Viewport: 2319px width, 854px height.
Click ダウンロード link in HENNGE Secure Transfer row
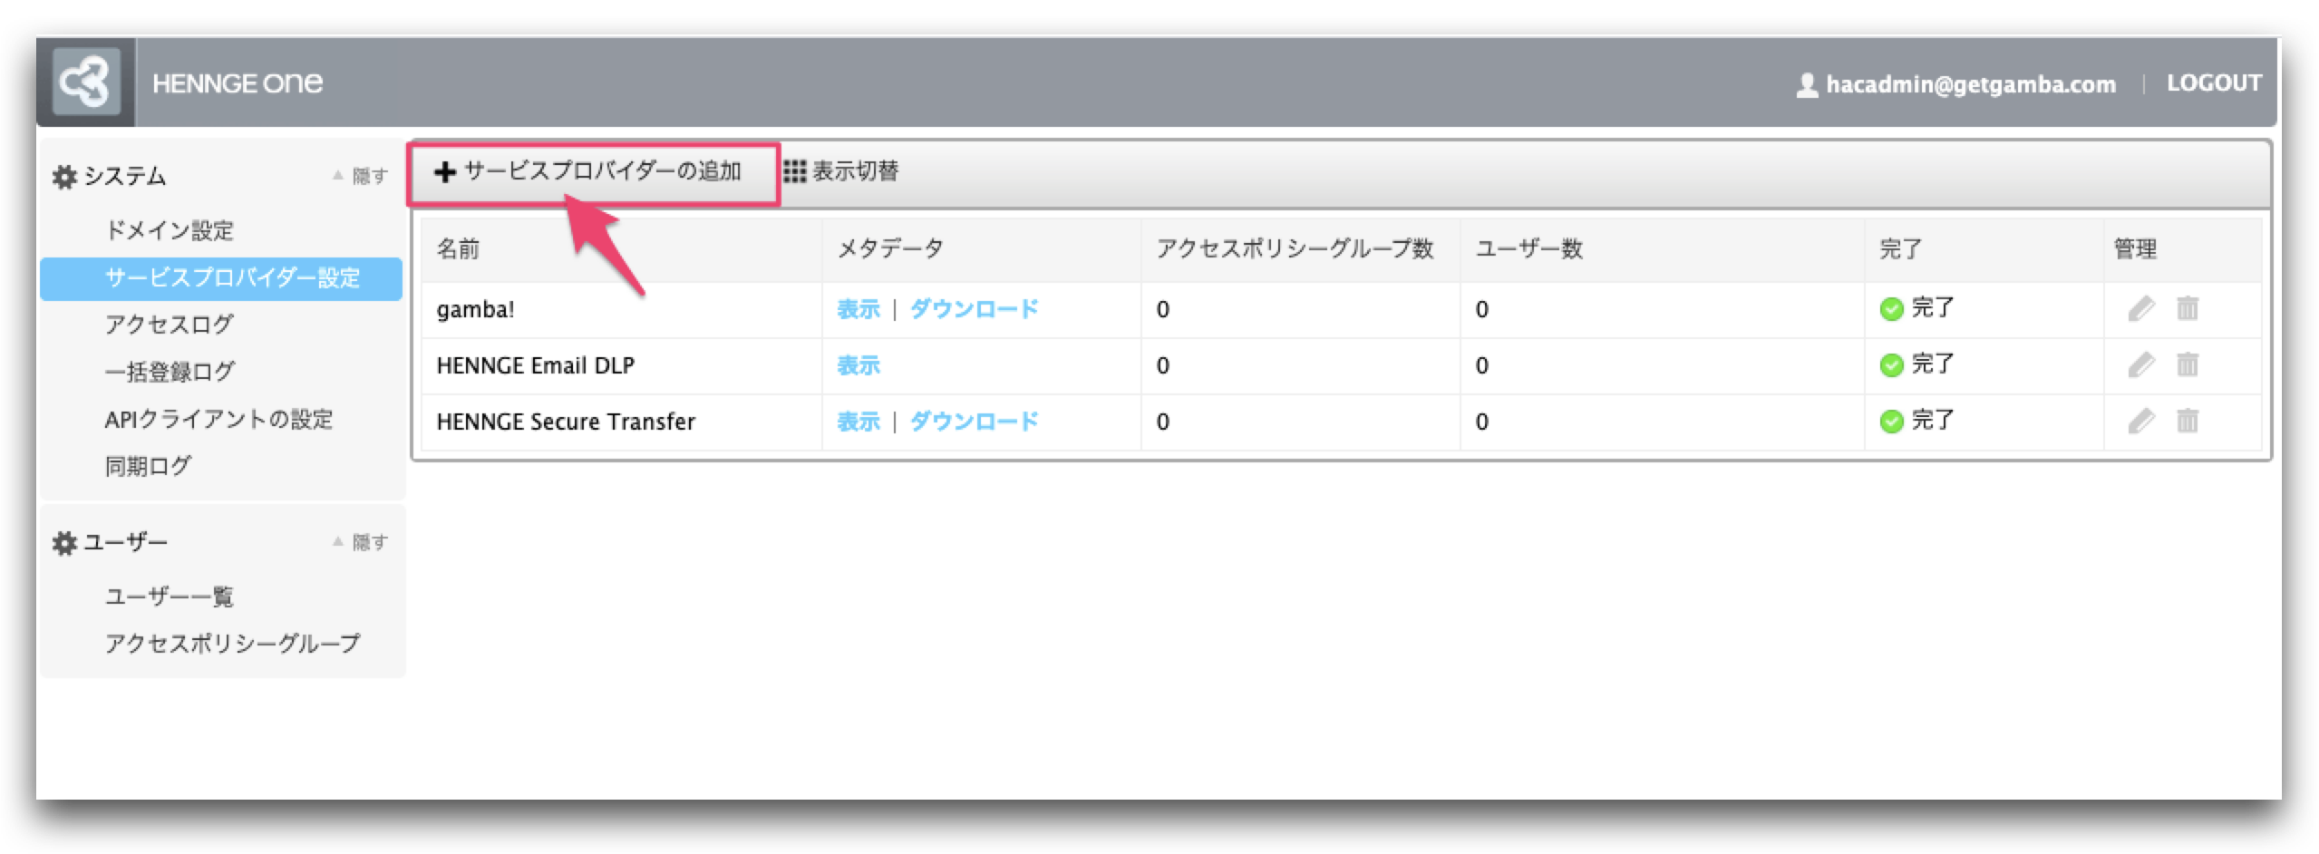tap(974, 422)
